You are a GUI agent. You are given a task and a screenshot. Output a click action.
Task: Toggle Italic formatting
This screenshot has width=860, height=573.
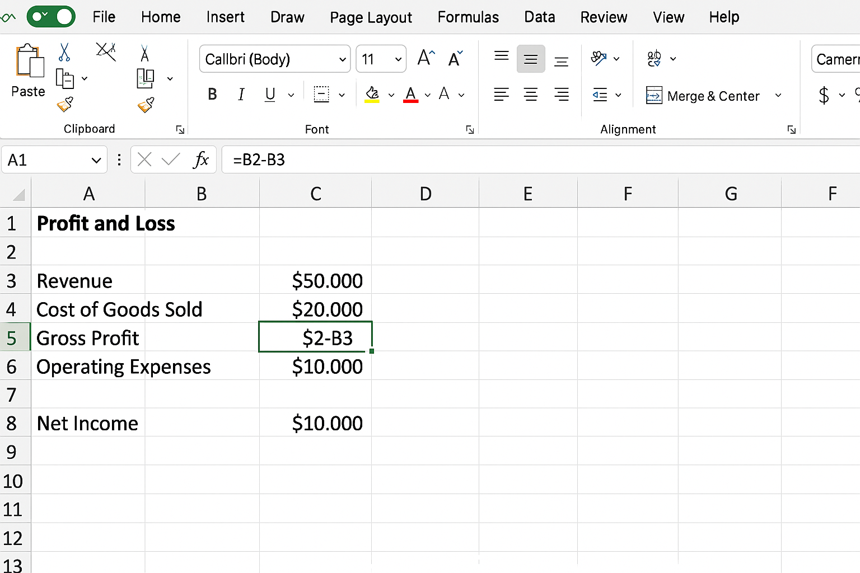tap(241, 95)
